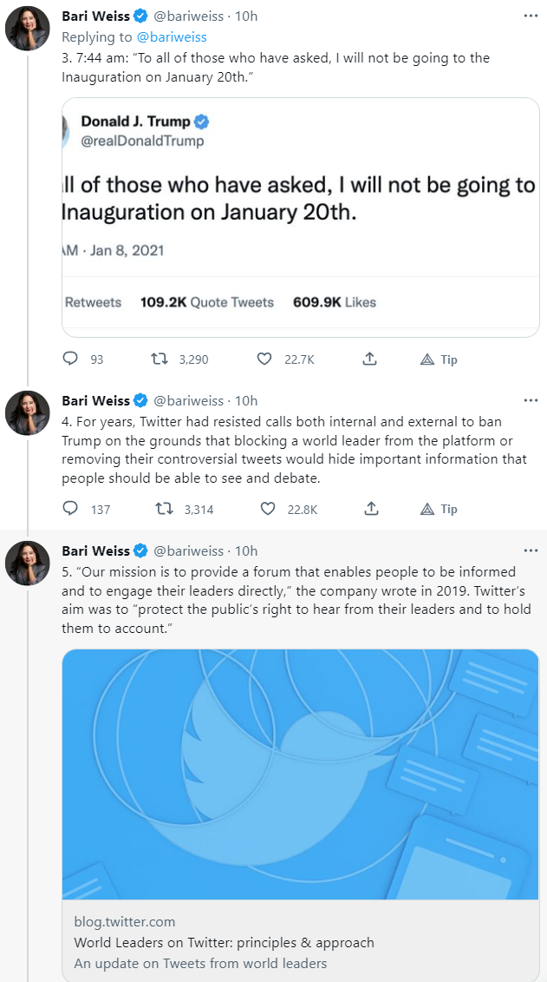
Task: Open the blog.twitter.com World Leaders link card
Action: coord(300,941)
